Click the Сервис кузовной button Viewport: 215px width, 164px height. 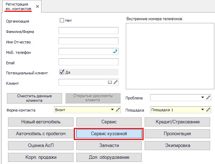point(109,134)
